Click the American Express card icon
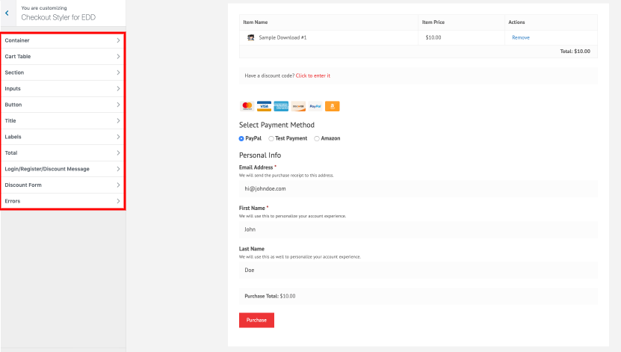621x352 pixels. (x=281, y=106)
